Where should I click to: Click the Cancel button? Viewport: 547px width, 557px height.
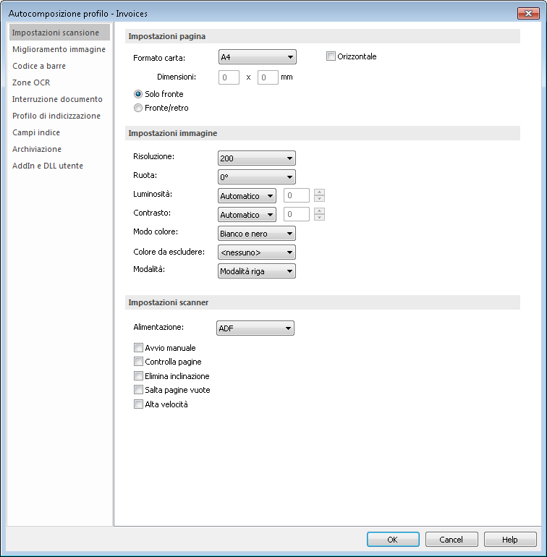click(x=451, y=539)
